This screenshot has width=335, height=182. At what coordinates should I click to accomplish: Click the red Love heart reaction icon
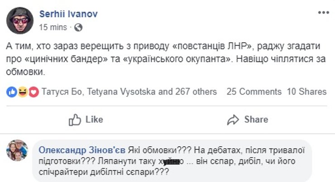coord(33,92)
